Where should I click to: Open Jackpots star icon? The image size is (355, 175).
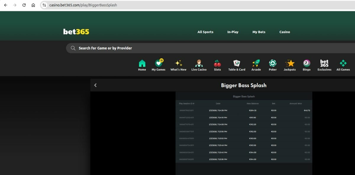point(290,63)
